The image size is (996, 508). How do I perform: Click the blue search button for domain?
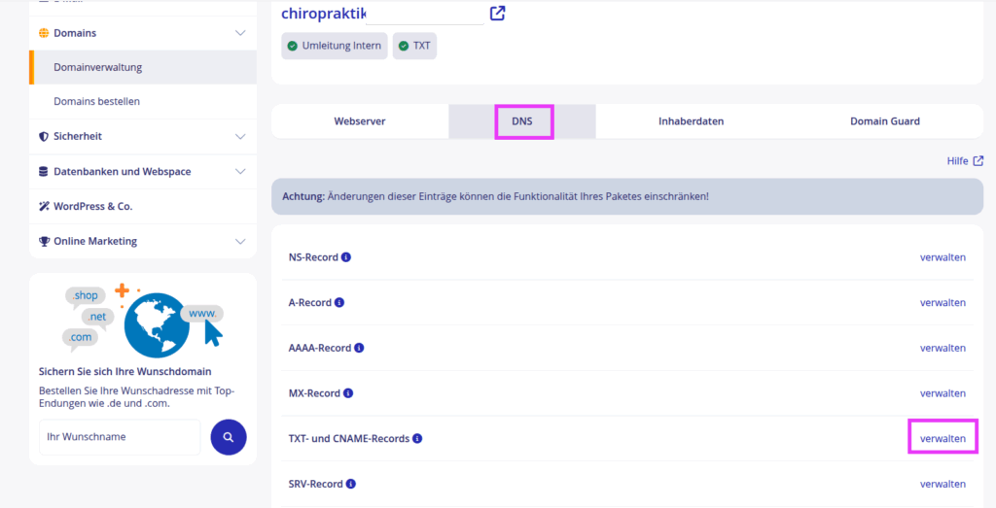(228, 437)
